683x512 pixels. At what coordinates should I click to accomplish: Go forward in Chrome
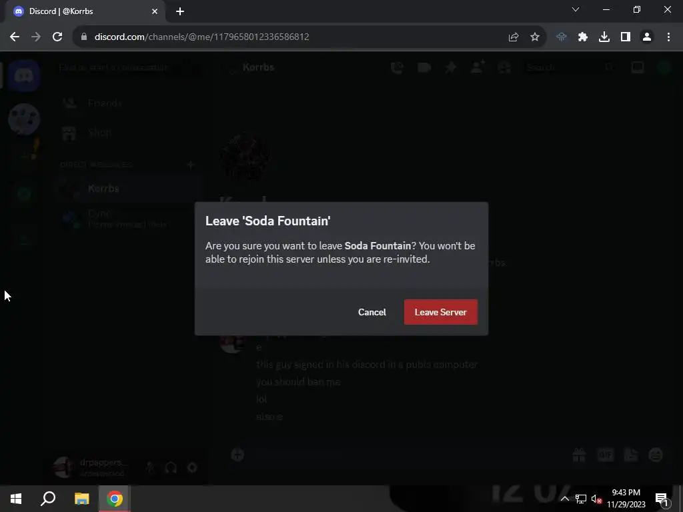(x=36, y=37)
